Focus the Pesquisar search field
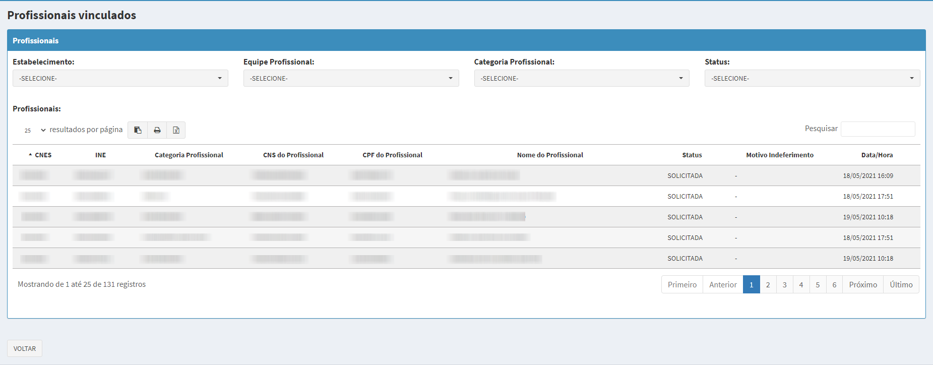Screen dimensions: 933x365 878,129
